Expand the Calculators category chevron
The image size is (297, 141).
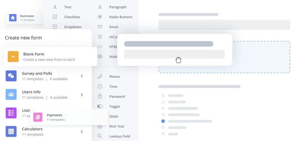82,132
